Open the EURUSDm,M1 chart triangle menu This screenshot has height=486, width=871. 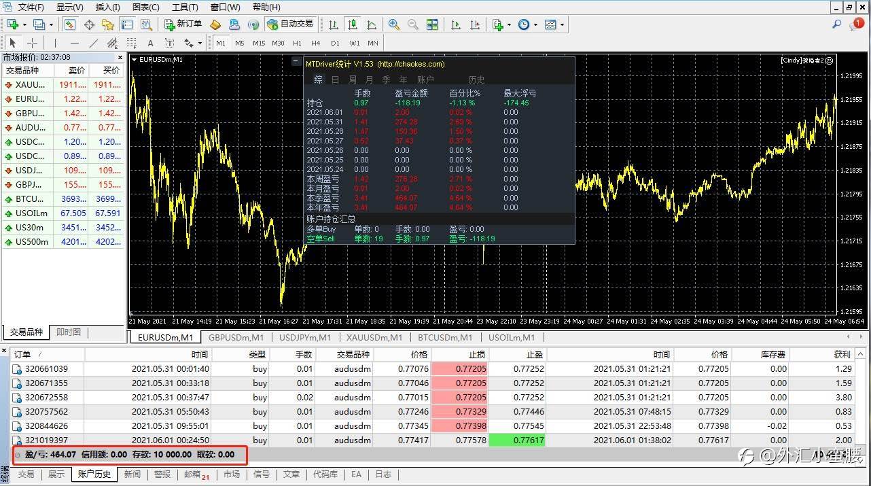(135, 60)
